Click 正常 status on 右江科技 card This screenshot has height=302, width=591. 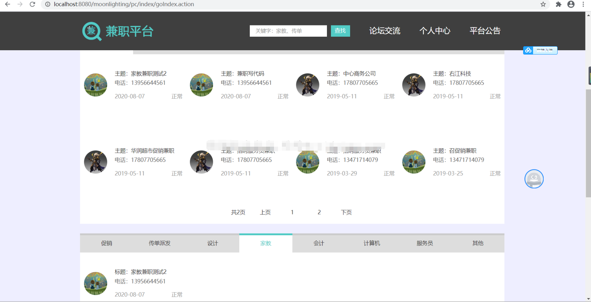pyautogui.click(x=495, y=96)
